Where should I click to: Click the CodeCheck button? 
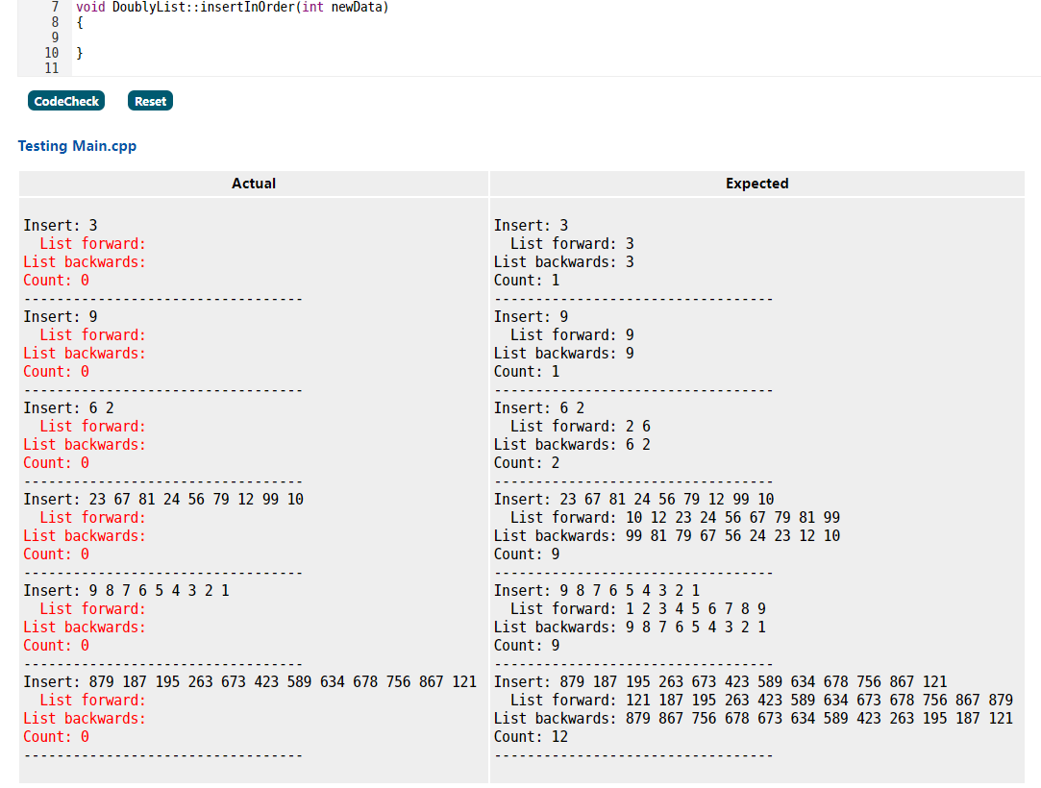click(x=65, y=100)
